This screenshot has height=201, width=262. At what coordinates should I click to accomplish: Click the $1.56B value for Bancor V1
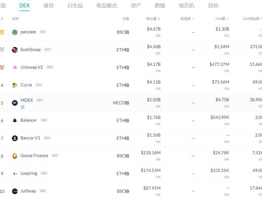pyautogui.click(x=154, y=135)
